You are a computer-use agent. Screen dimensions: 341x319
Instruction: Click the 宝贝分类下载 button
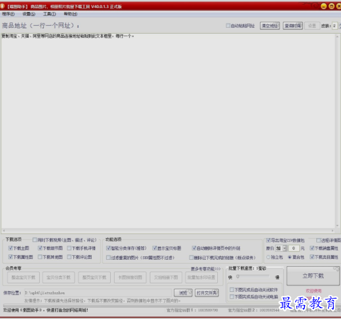58,277
